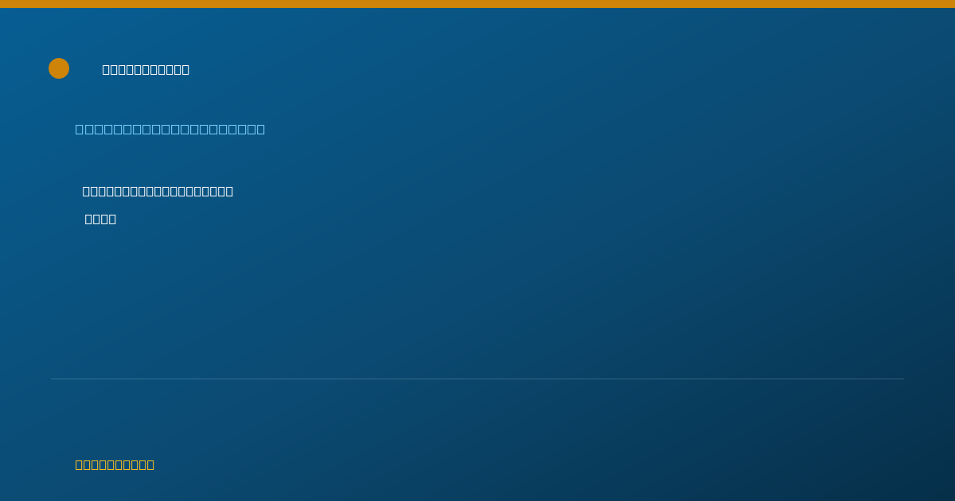The height and width of the screenshot is (501, 955).
Task: Open the yellow footer text link
Action: [115, 464]
